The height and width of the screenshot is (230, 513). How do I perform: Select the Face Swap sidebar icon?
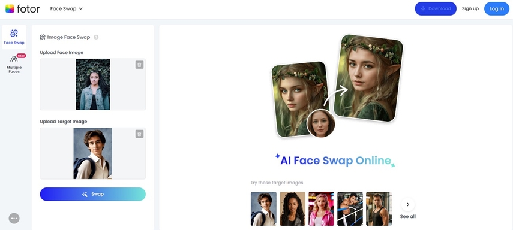[14, 37]
